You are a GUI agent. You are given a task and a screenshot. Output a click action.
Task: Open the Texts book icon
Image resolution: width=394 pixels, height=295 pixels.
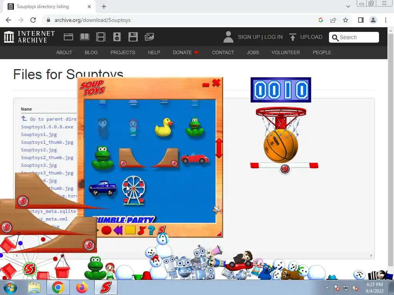tap(84, 37)
